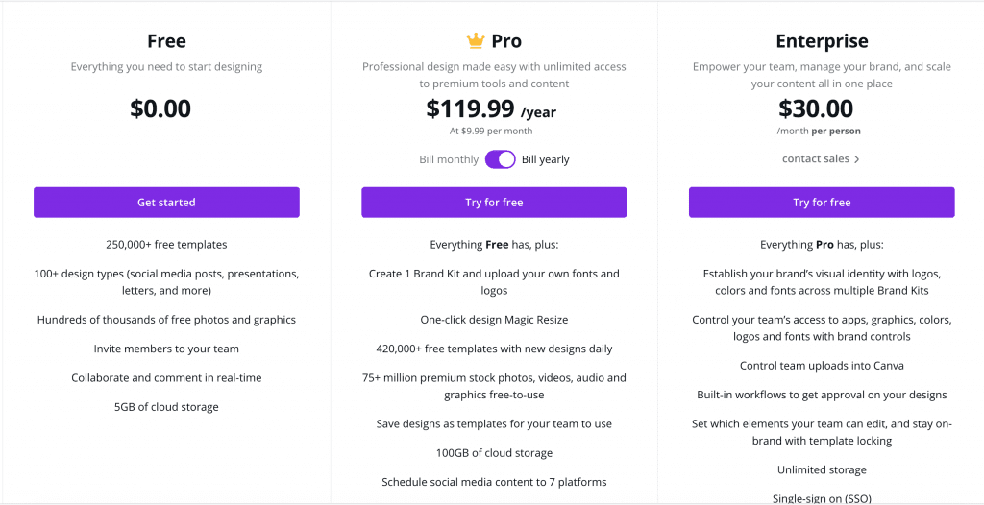Click the chevron next to contact sales
The width and height of the screenshot is (984, 505).
pos(856,159)
